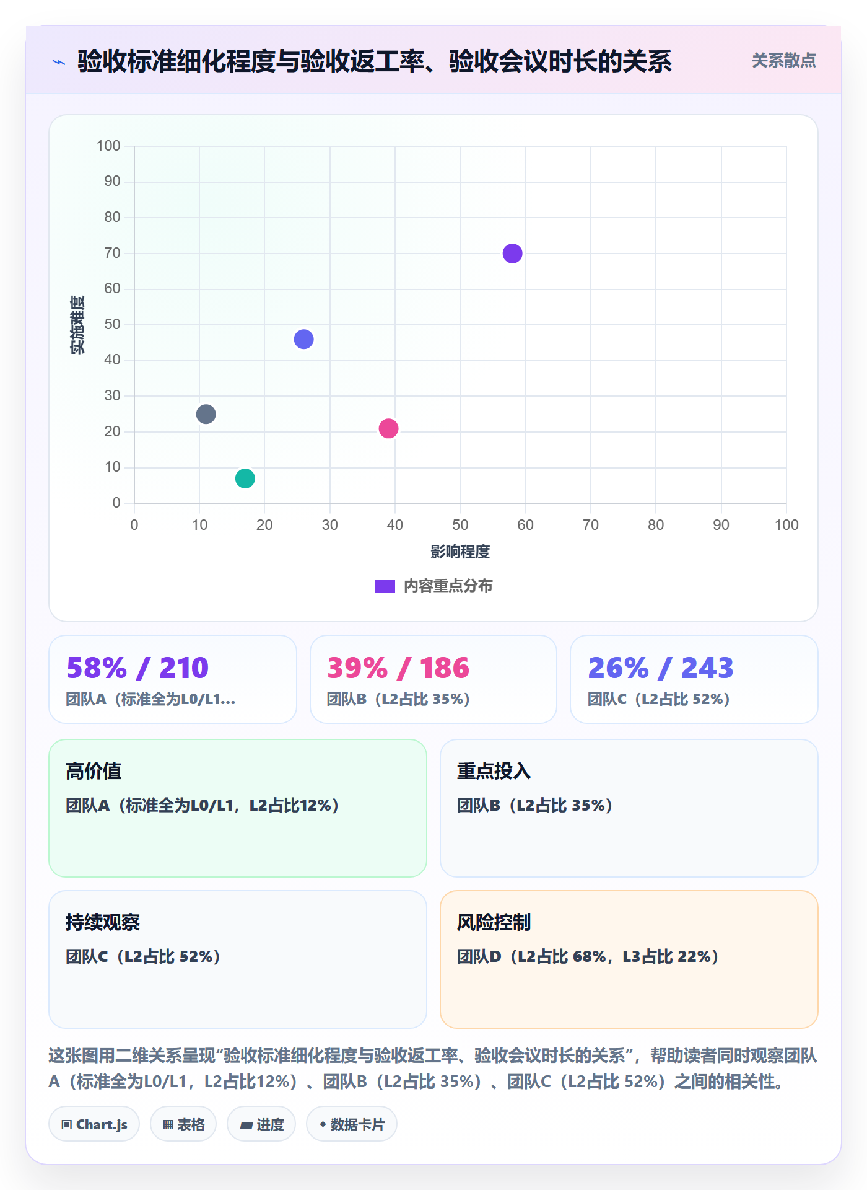Click the Chart.js tag
Screen dimensions: 867x1190
[x=94, y=1124]
